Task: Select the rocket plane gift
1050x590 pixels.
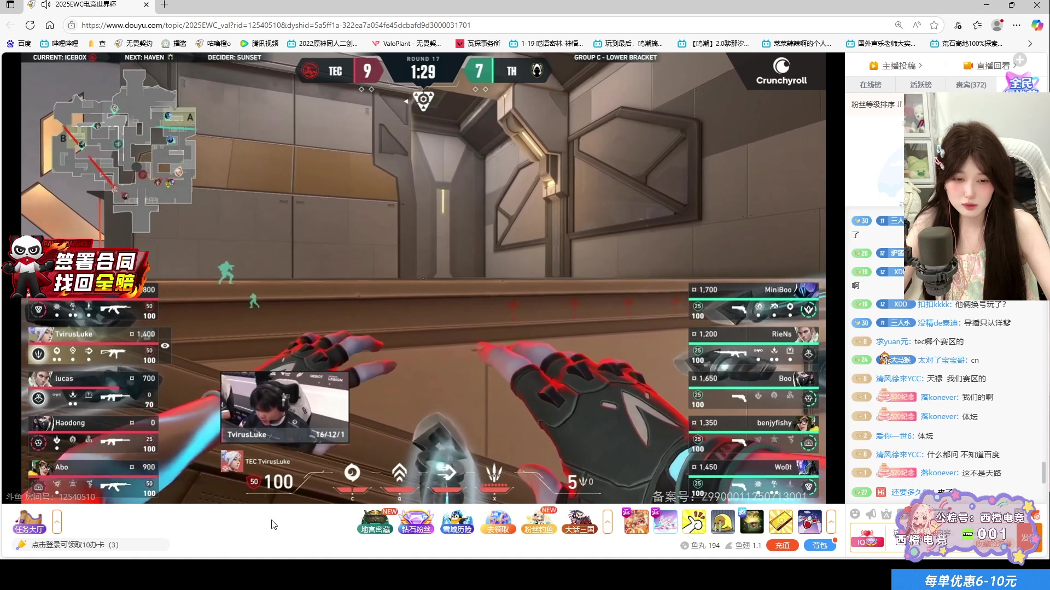Action: click(x=810, y=522)
